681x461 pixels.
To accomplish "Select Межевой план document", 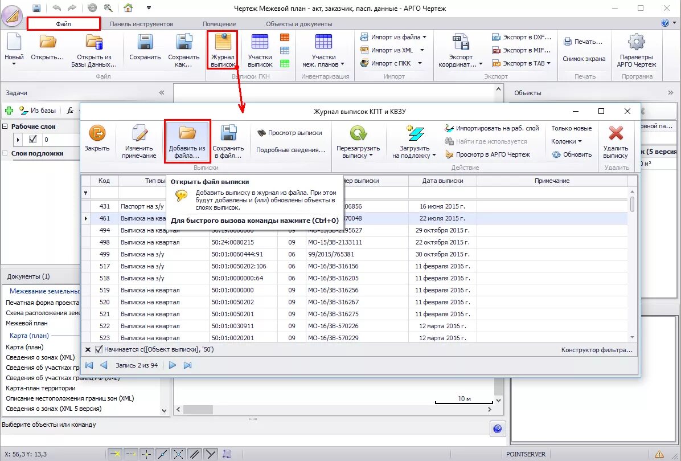I will (x=27, y=323).
